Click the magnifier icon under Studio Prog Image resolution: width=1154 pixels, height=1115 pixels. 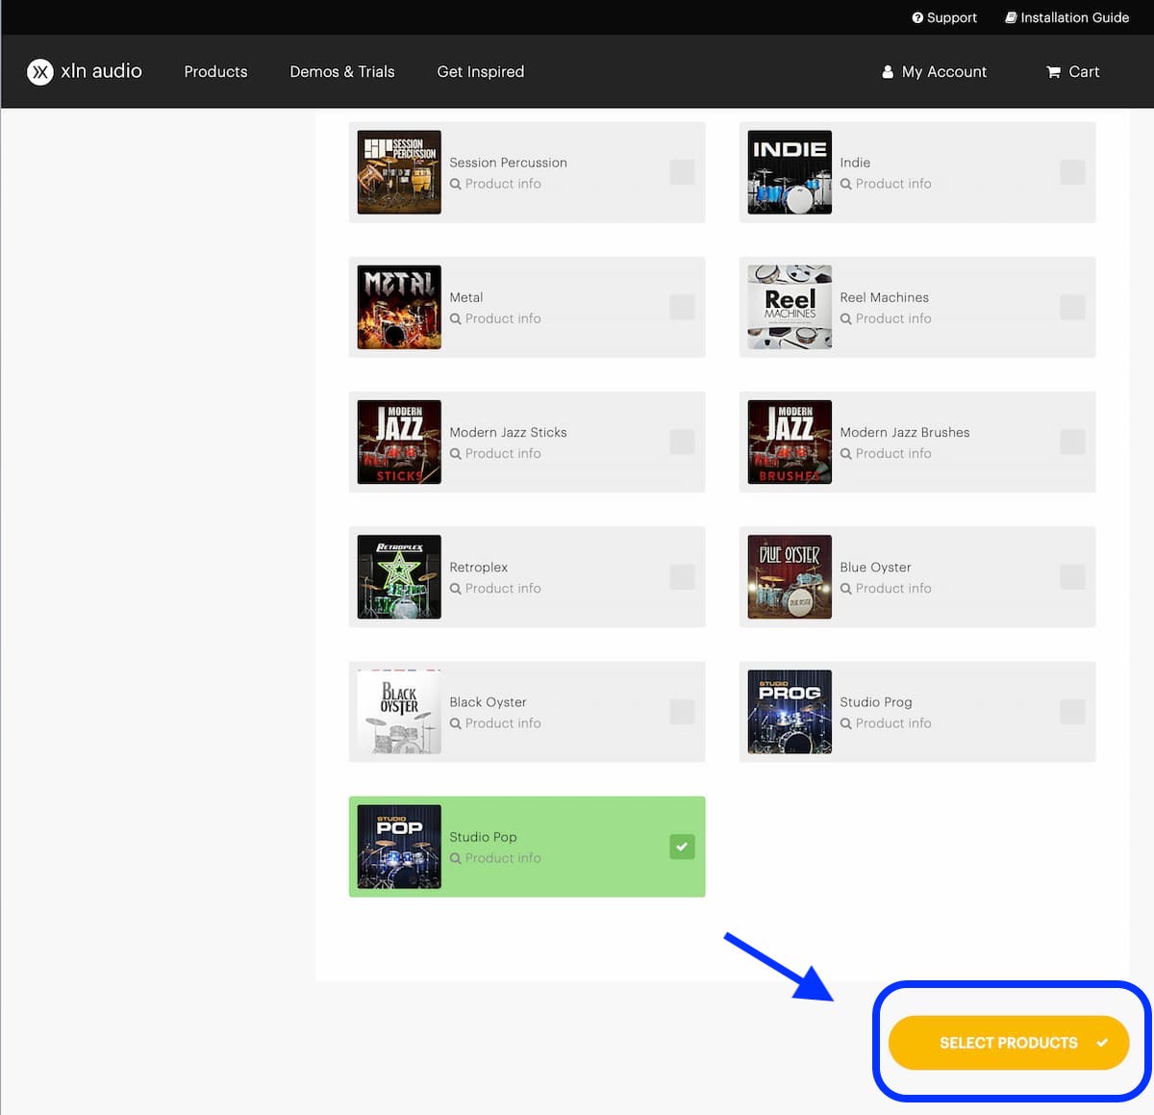coord(846,722)
